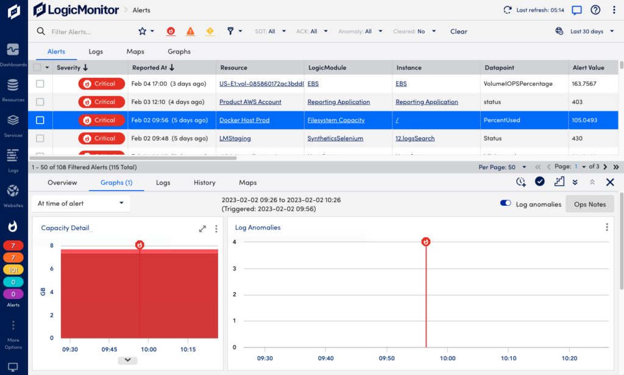
Task: Open the Maps tab in detail panel
Action: click(x=248, y=183)
